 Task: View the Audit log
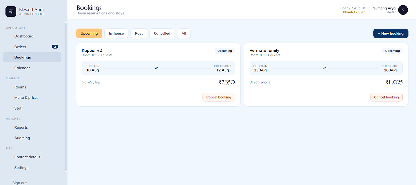22,138
